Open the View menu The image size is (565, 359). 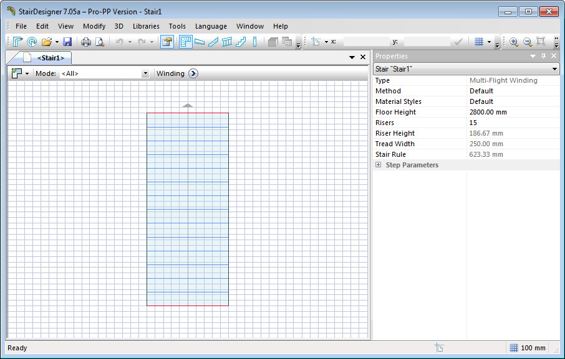(65, 26)
